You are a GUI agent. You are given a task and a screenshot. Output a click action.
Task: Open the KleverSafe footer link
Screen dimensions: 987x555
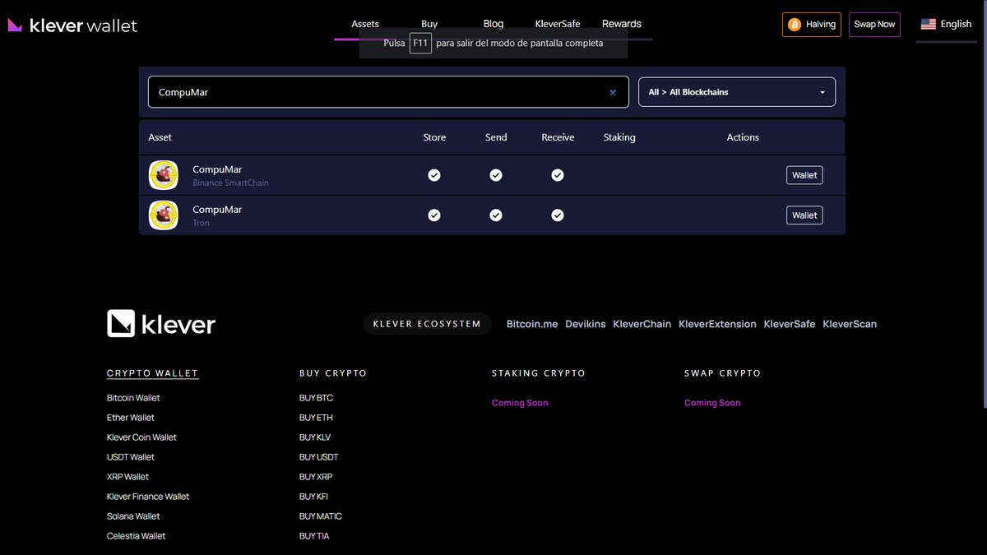click(790, 324)
